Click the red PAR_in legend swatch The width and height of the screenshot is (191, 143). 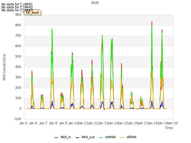[x=56, y=138]
